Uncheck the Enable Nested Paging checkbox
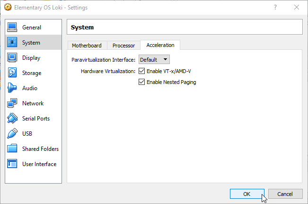Image resolution: width=308 pixels, height=204 pixels. [x=141, y=82]
